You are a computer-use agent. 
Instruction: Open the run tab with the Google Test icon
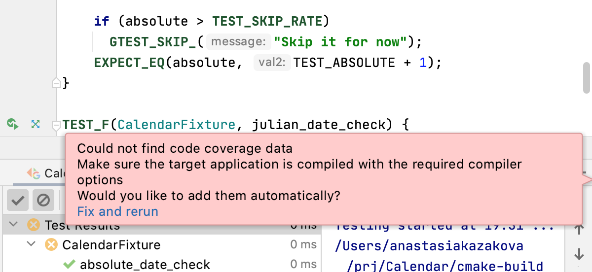coord(44,173)
